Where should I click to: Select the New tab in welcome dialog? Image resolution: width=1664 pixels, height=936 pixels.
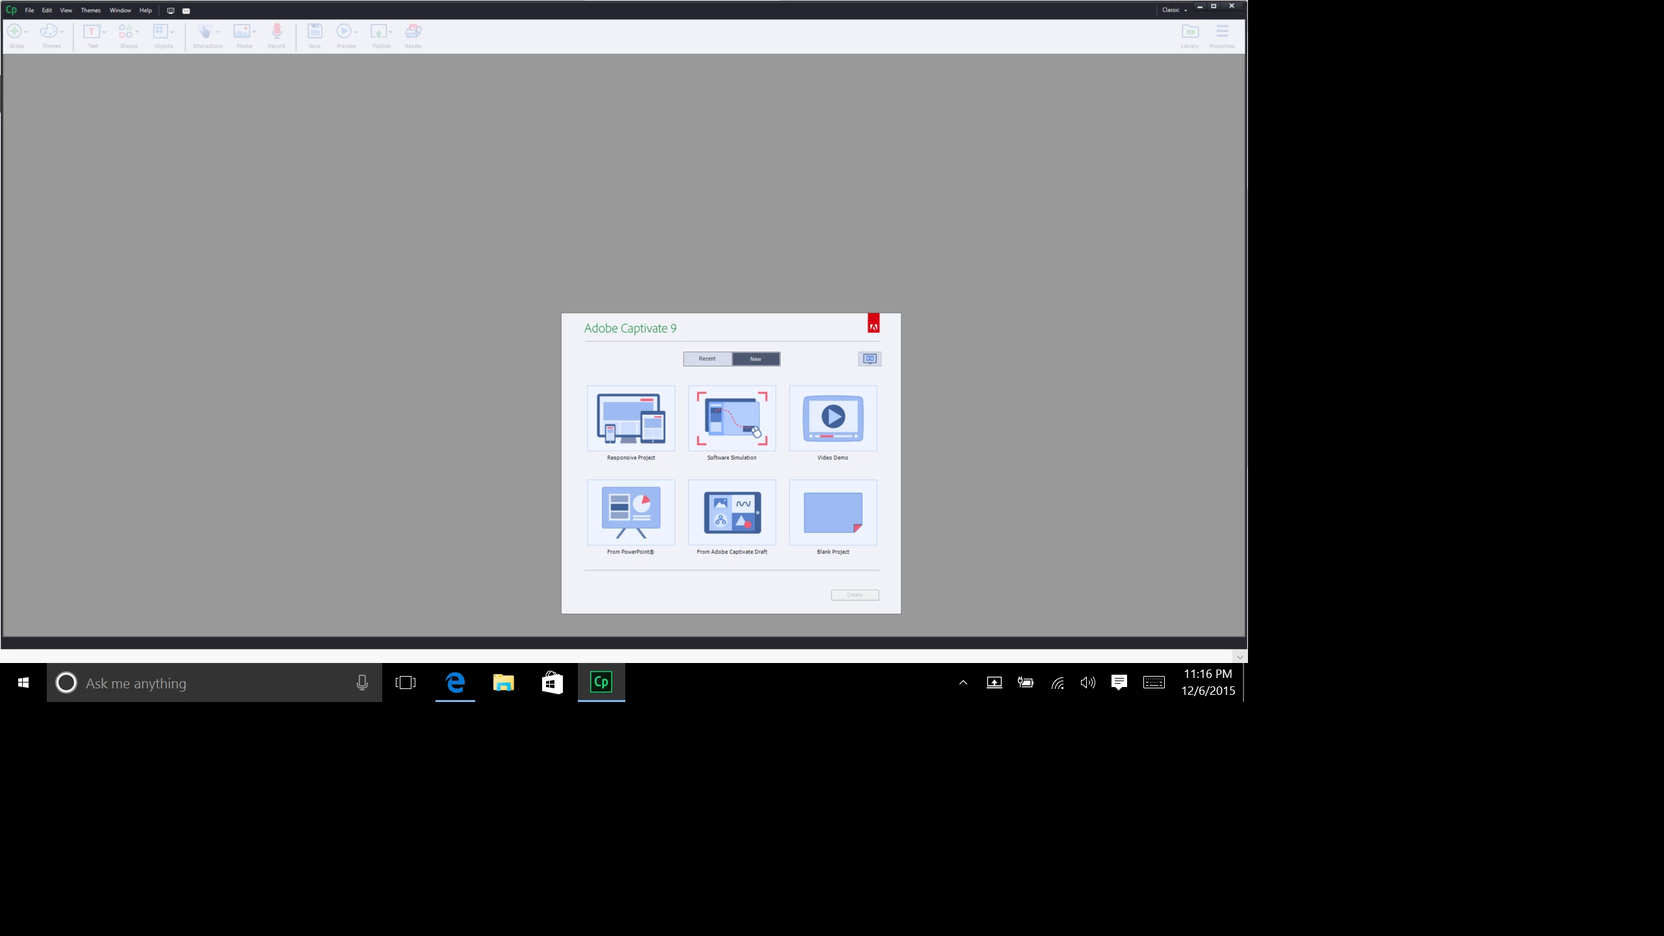coord(755,359)
